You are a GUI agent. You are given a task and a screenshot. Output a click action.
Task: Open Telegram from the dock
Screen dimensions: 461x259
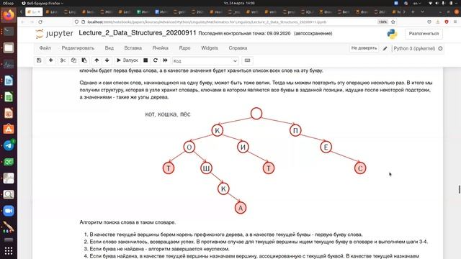pyautogui.click(x=9, y=145)
